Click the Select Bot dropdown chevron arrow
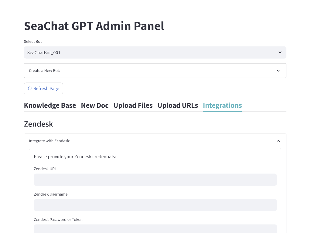 tap(280, 52)
